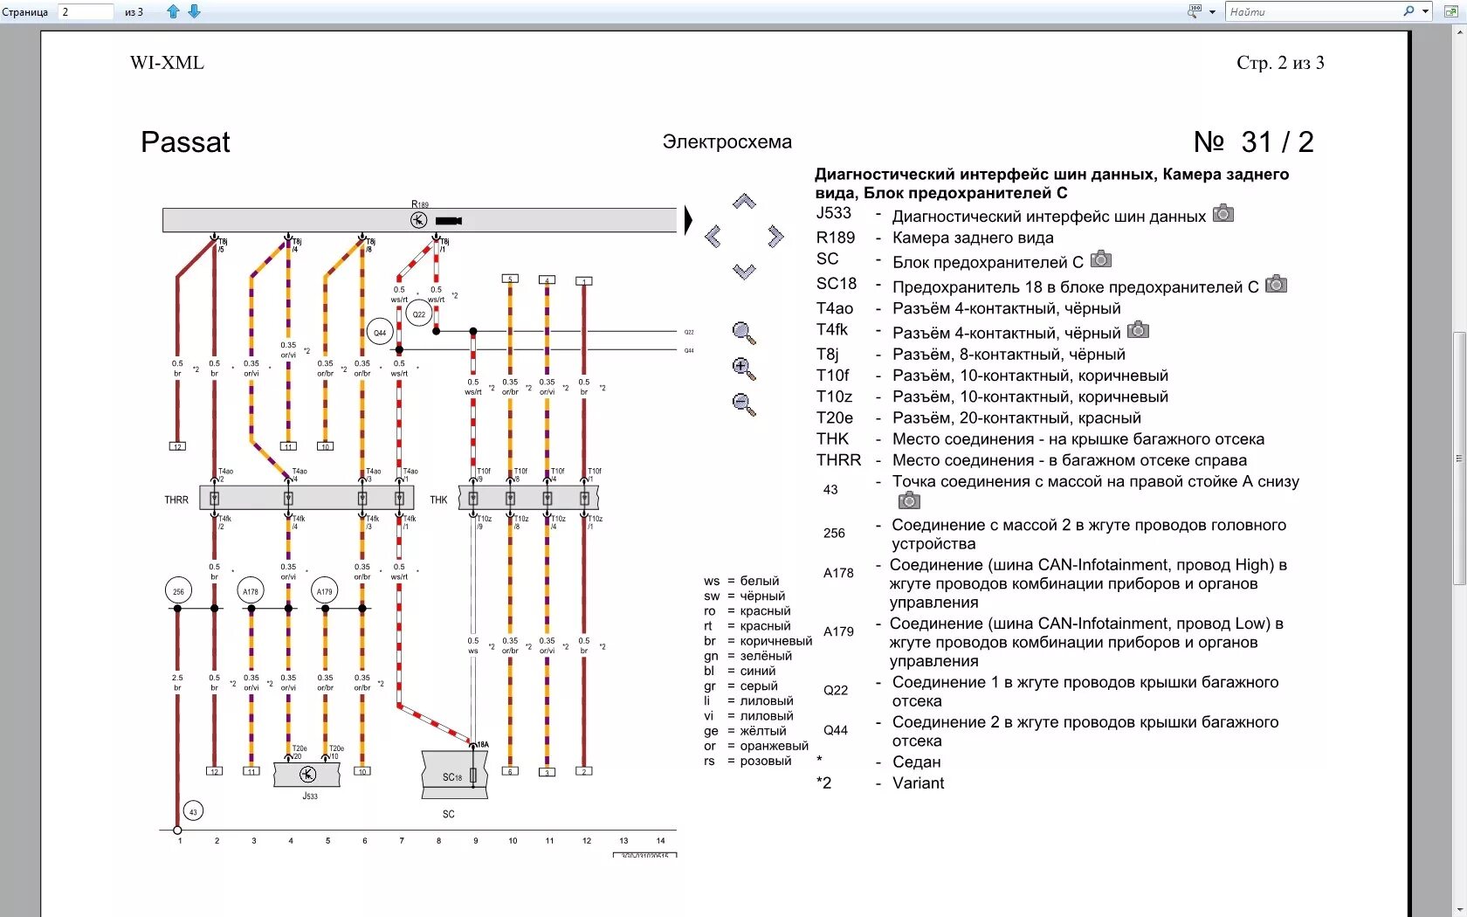Click the A178 connection circle
The image size is (1467, 917).
pos(251,591)
